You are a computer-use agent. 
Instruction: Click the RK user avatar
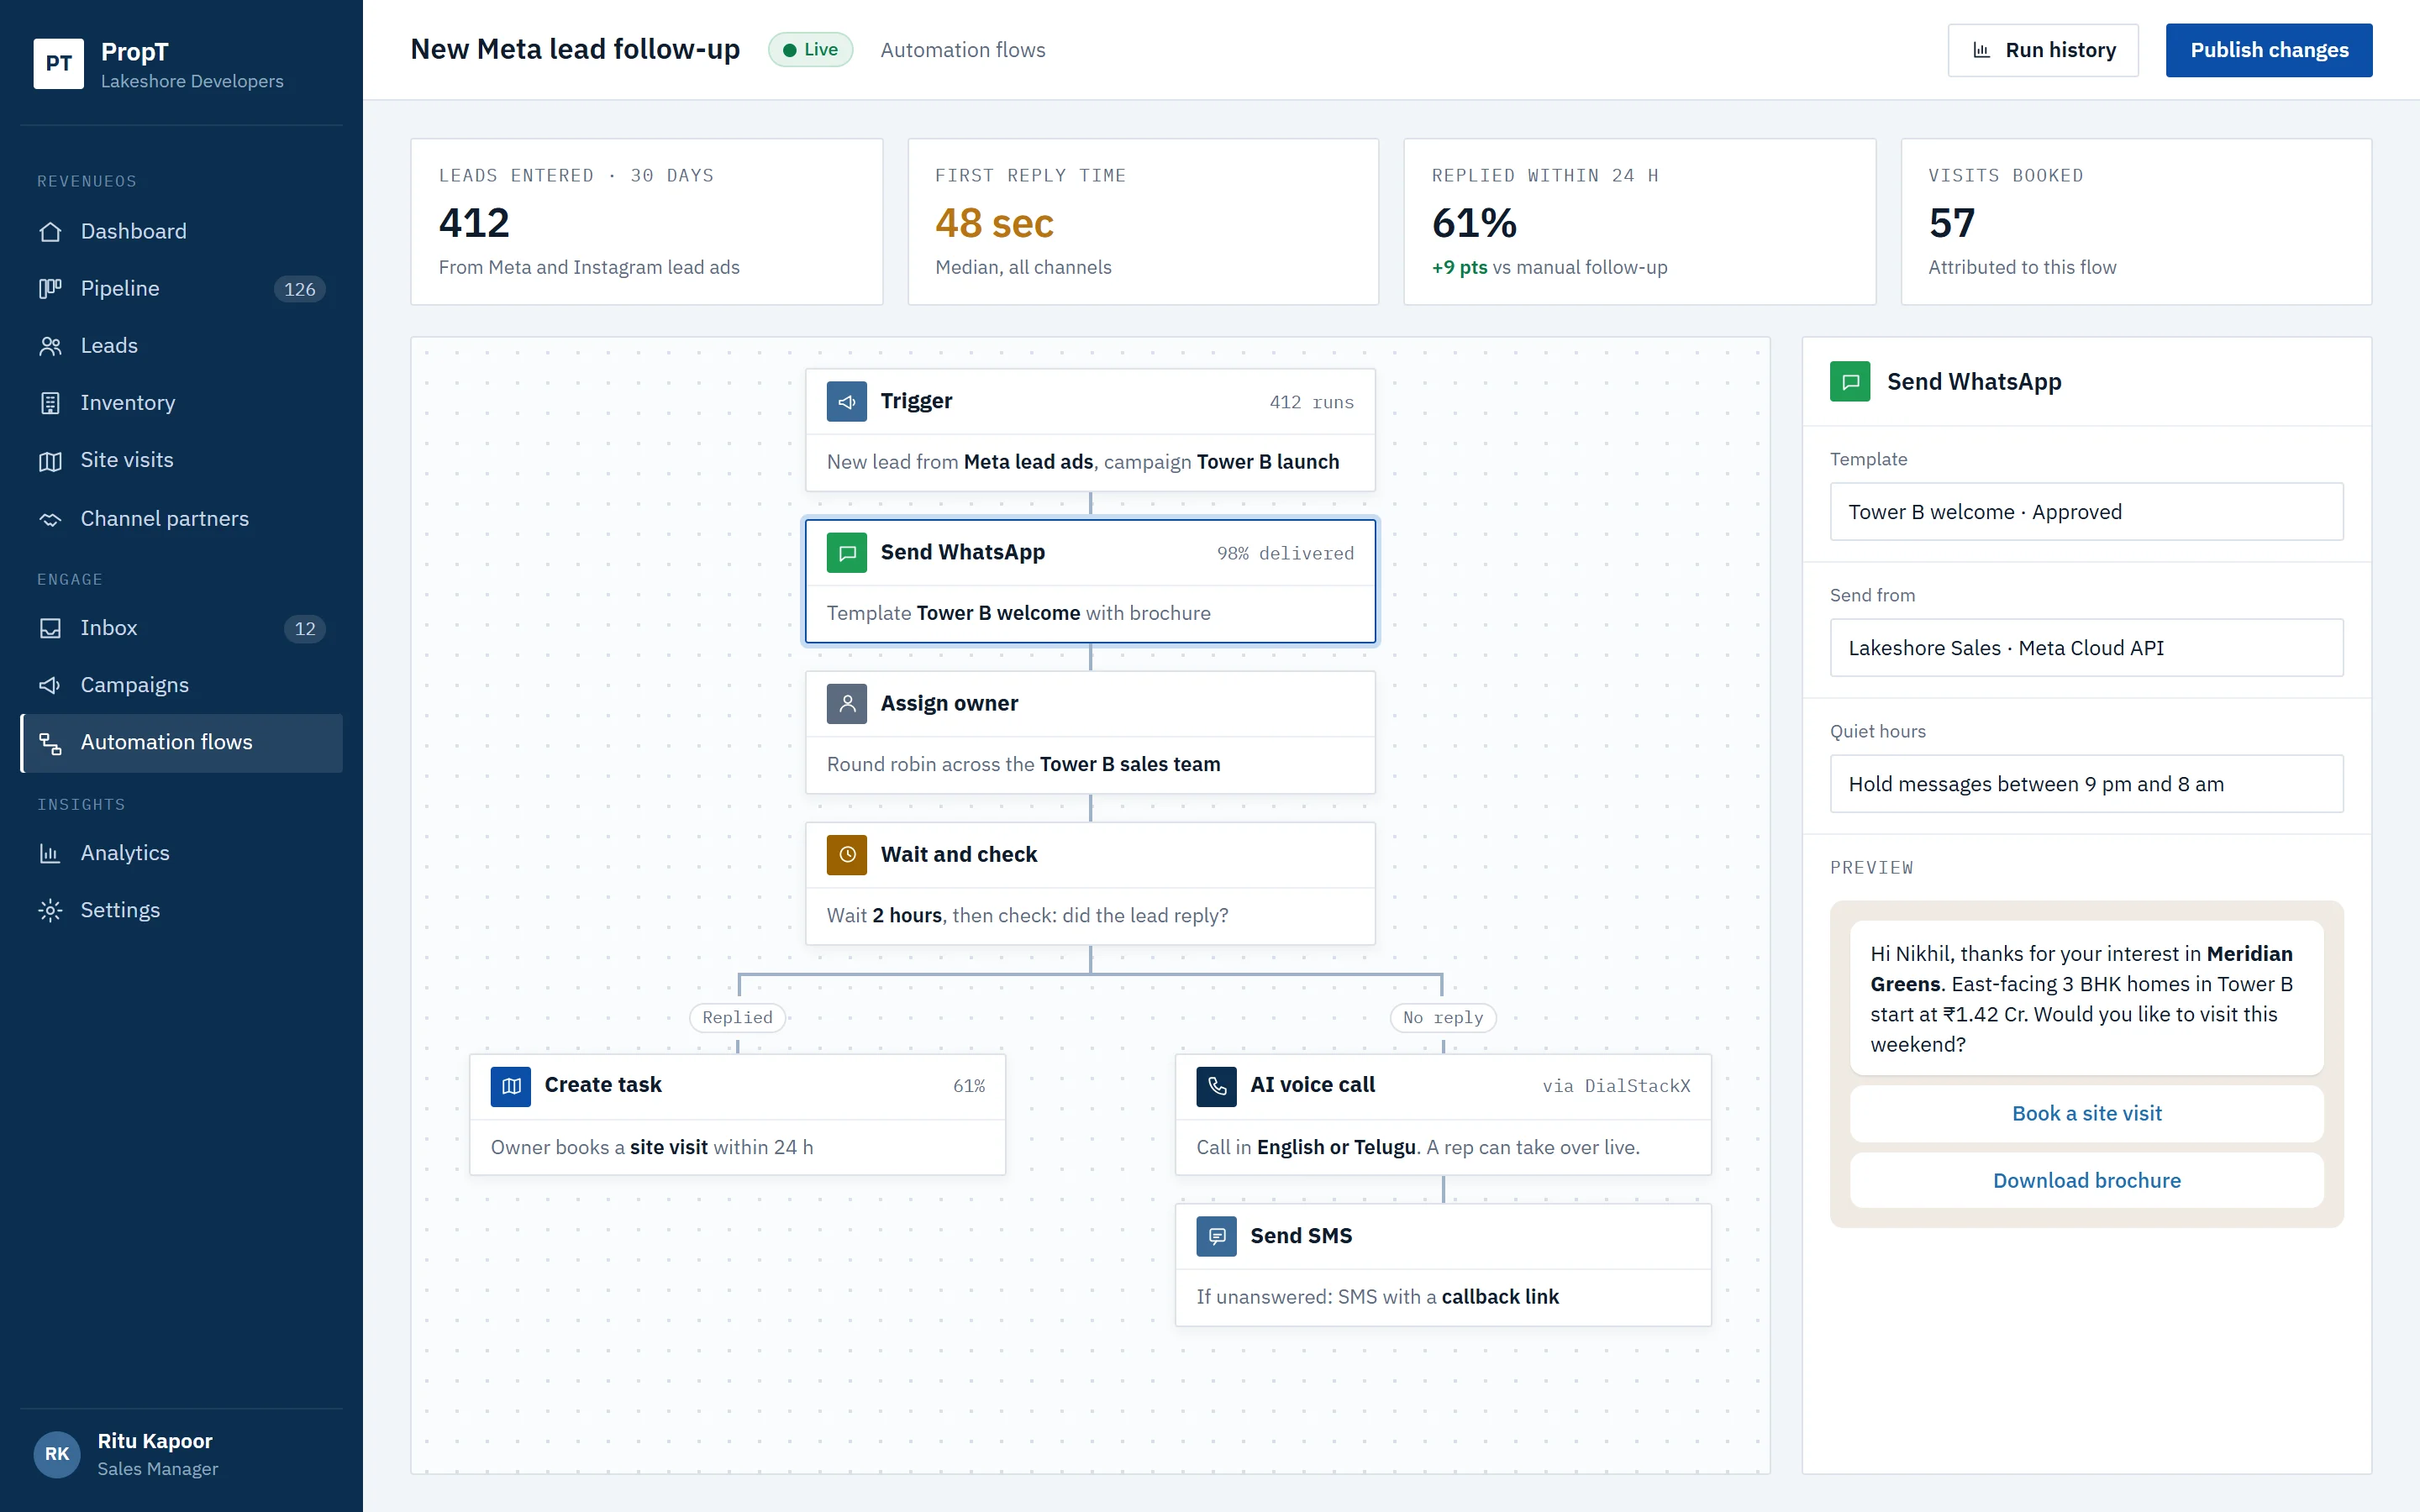(x=57, y=1454)
